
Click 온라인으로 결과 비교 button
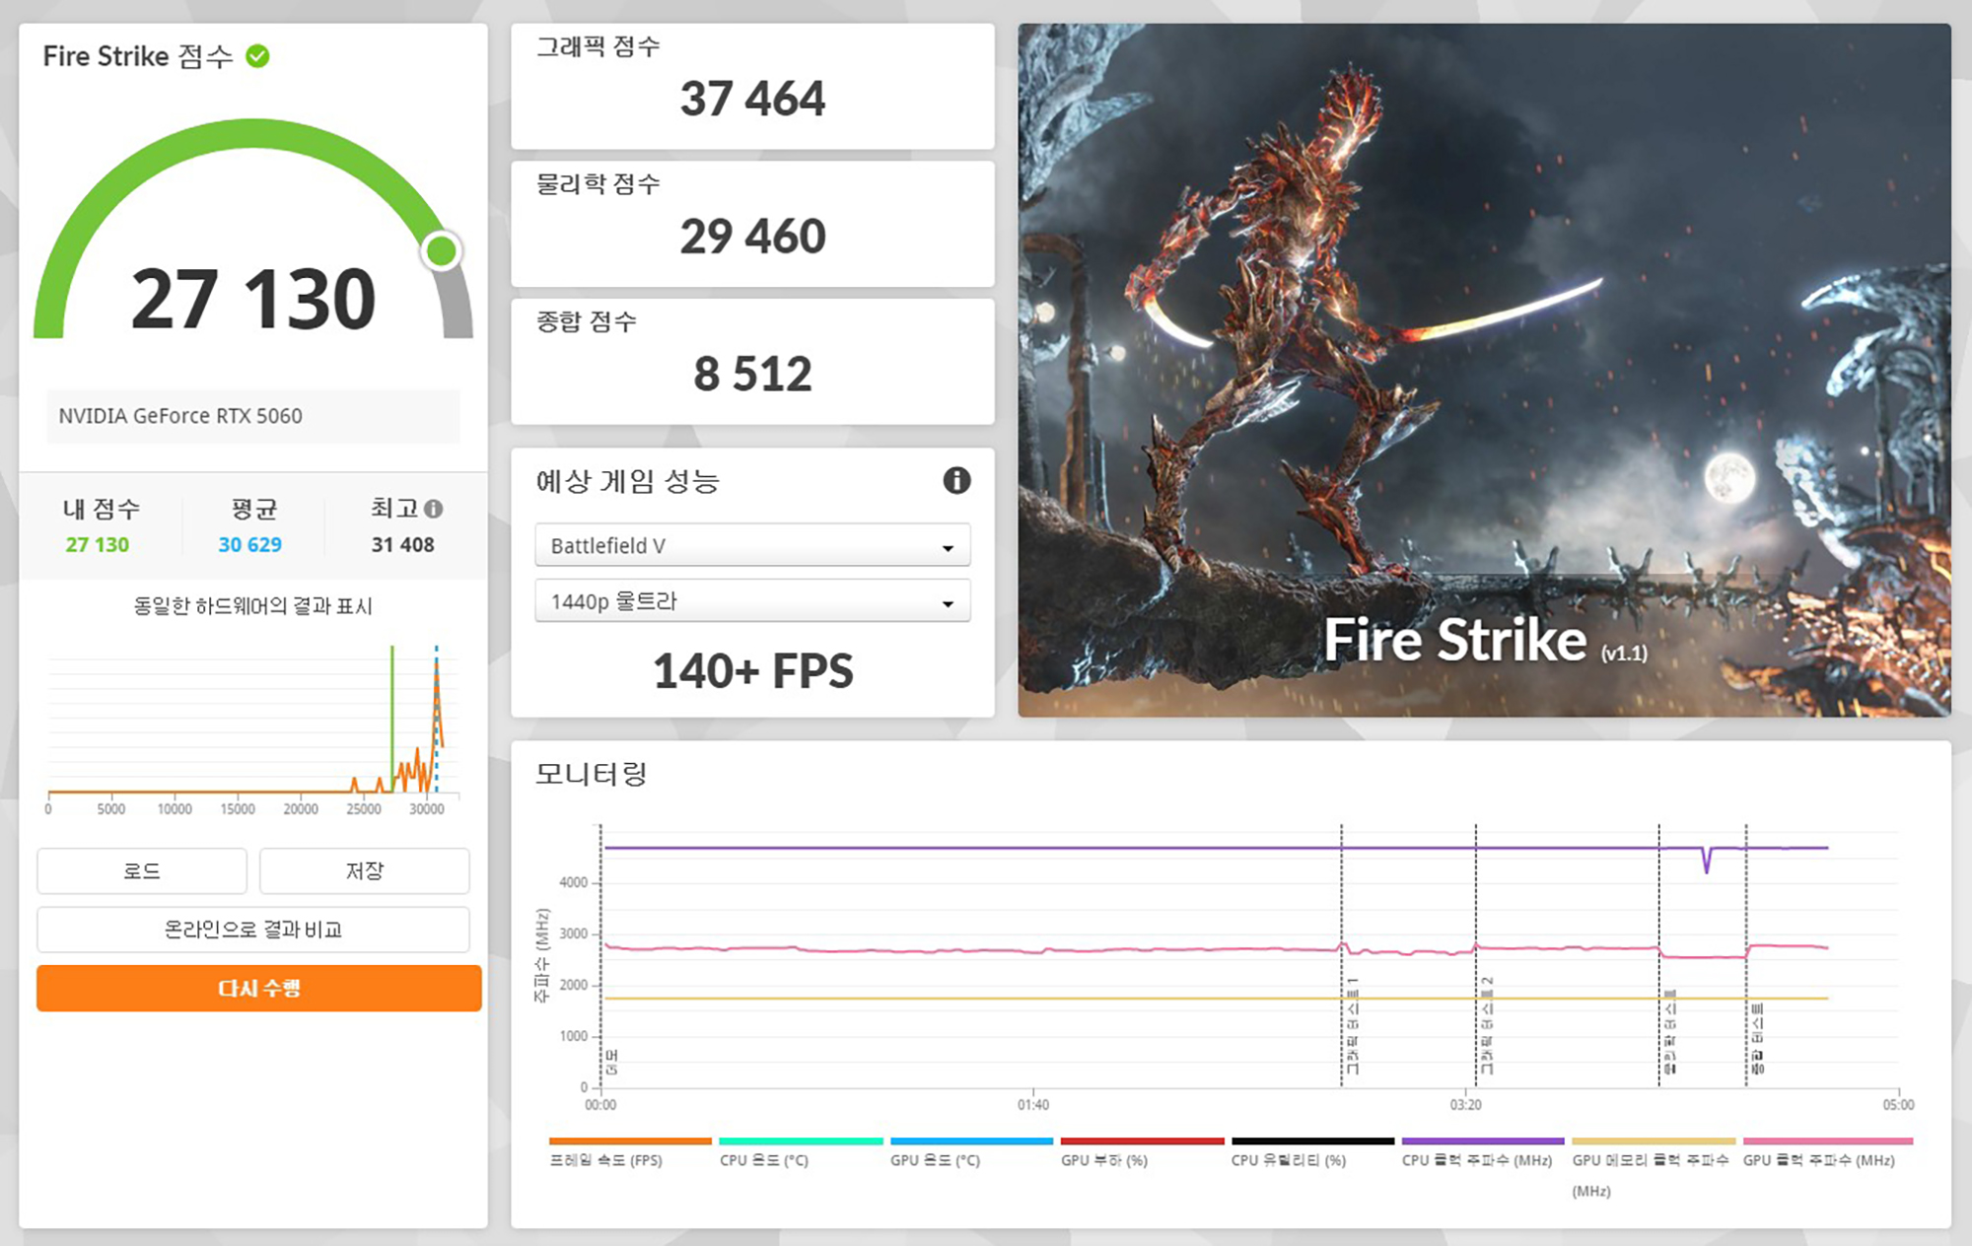click(253, 930)
